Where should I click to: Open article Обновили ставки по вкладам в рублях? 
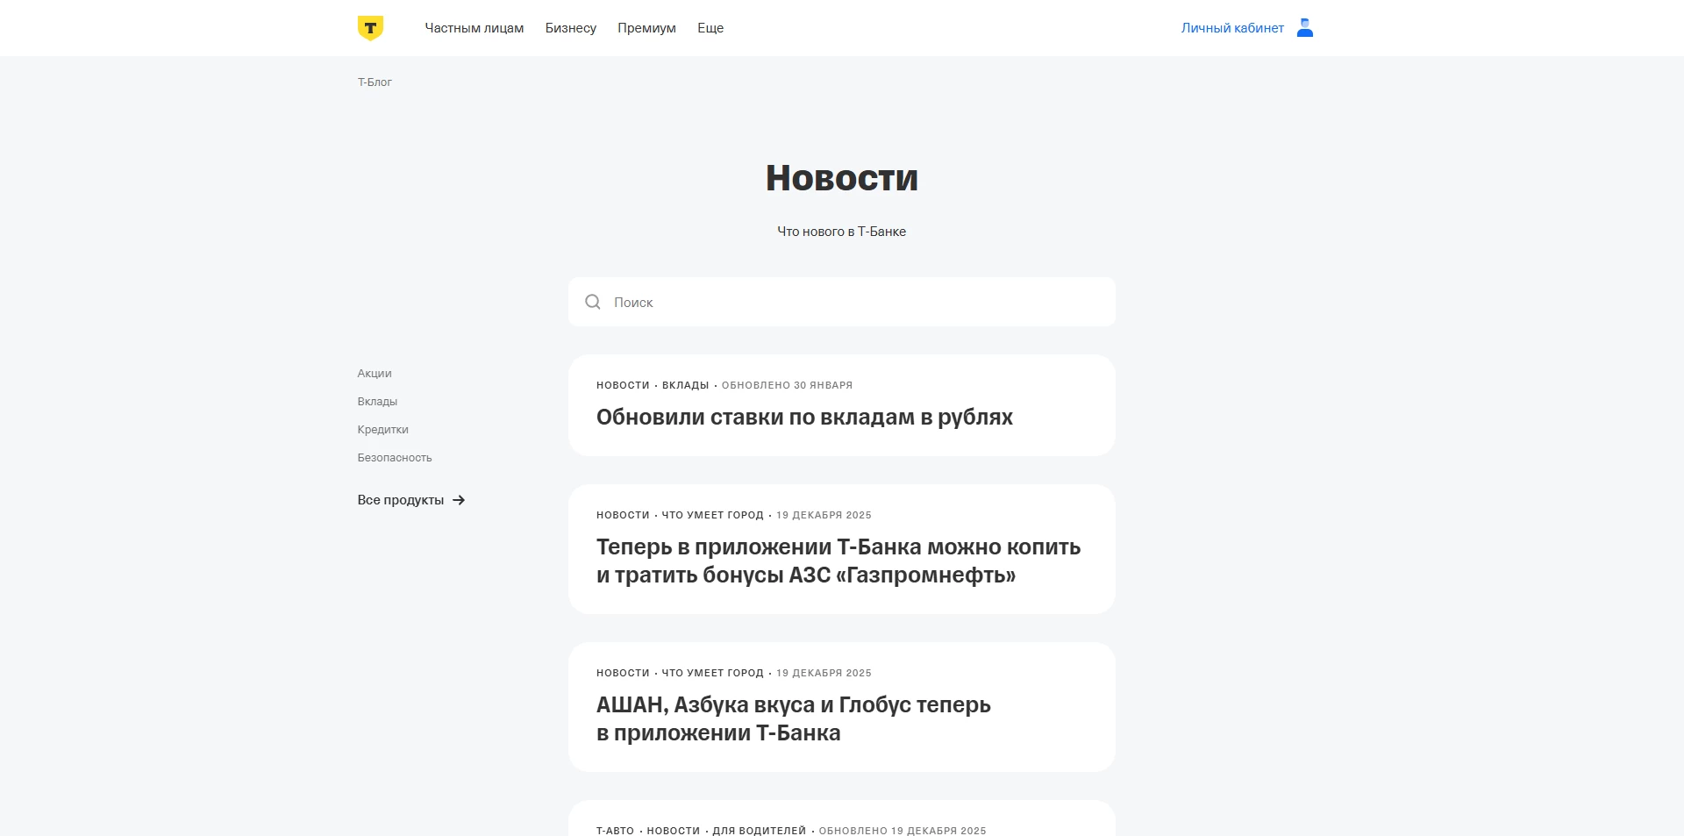click(x=804, y=418)
